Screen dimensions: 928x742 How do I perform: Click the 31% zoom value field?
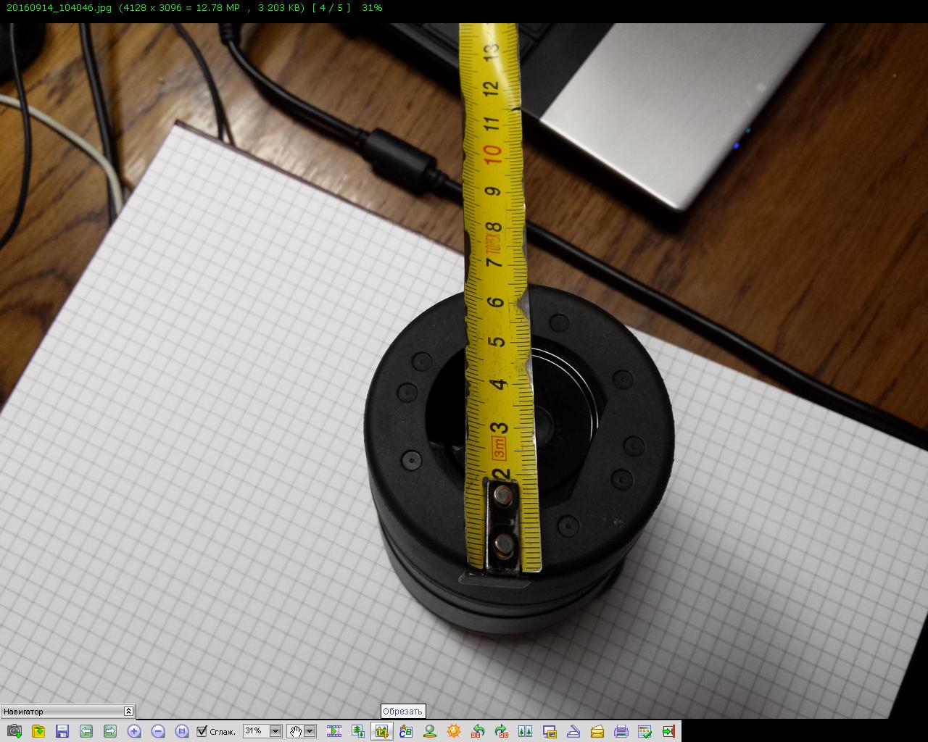click(x=256, y=731)
